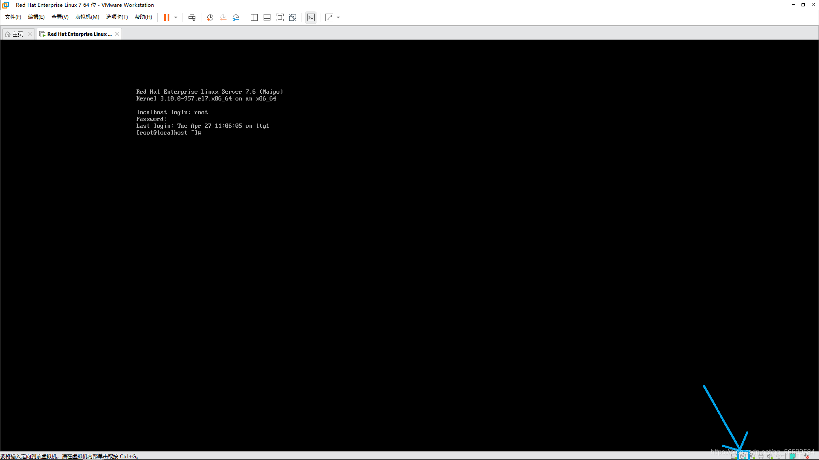Expand the power options dropdown next to pause

(176, 17)
